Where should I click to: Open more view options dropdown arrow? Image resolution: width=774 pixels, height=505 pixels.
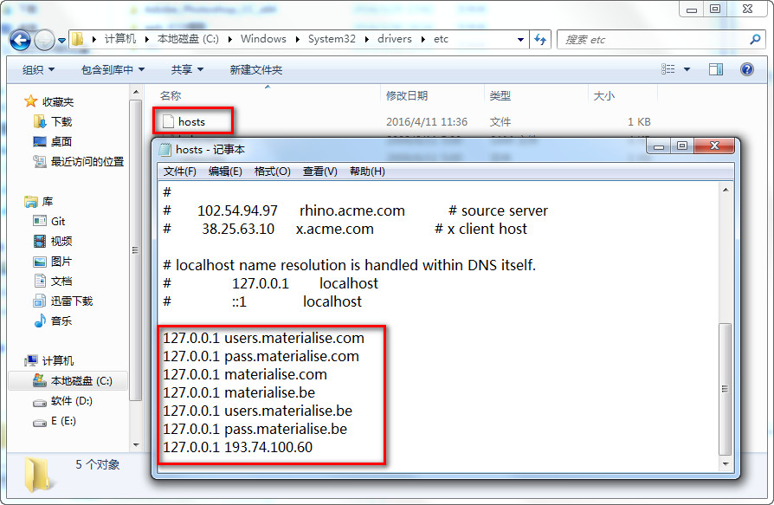click(x=687, y=69)
